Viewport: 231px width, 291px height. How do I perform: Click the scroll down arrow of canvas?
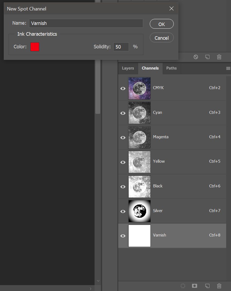tap(98, 281)
